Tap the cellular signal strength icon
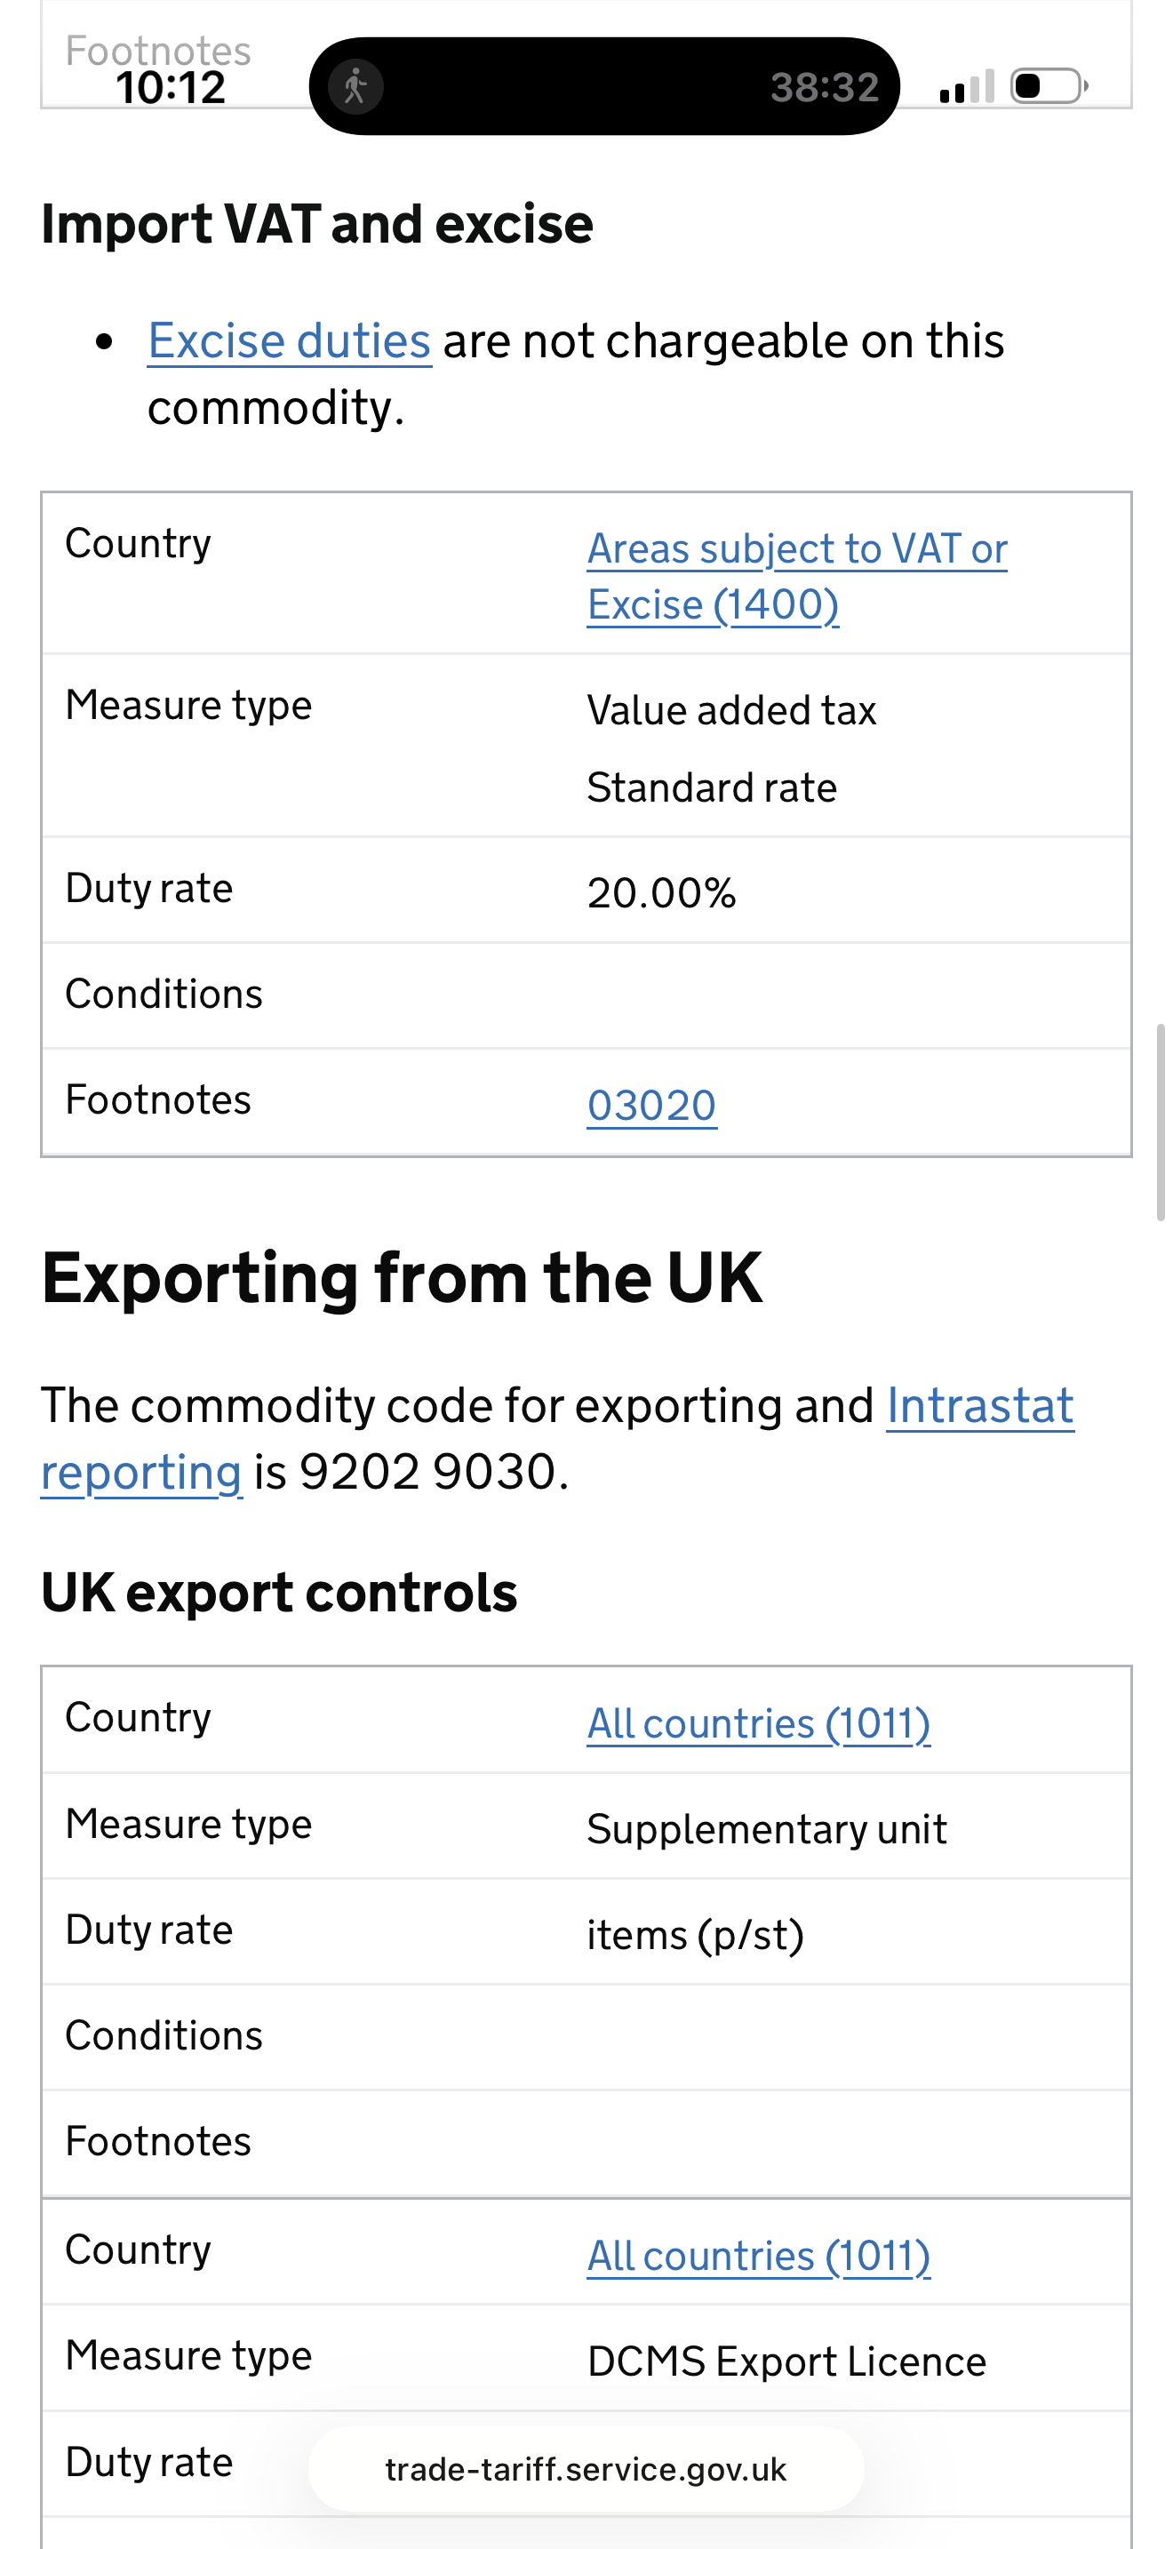Screen dimensions: 1173x2549 [966, 87]
